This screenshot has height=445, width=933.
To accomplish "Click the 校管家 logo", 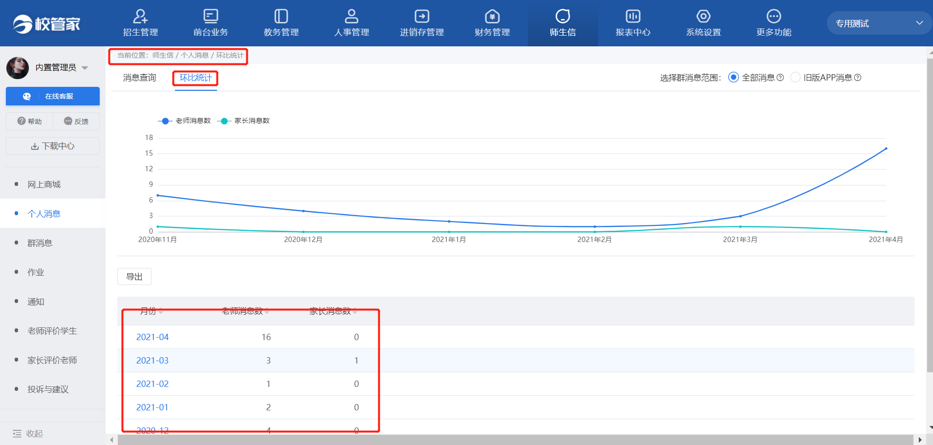I will 46,23.
